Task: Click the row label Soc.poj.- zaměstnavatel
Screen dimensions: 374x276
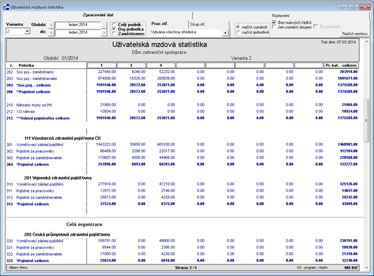Action: (x=36, y=79)
